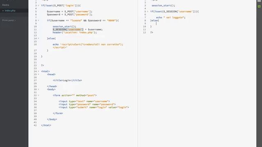Click session_start() in the left pane
Image resolution: width=262 pixels, height=147 pixels.
[64, 27]
